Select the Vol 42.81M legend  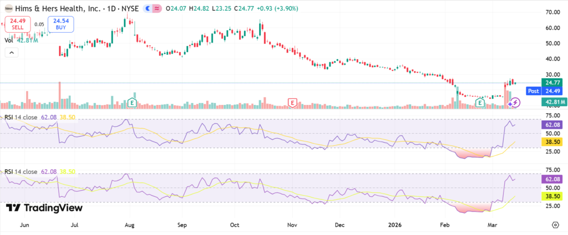(22, 40)
